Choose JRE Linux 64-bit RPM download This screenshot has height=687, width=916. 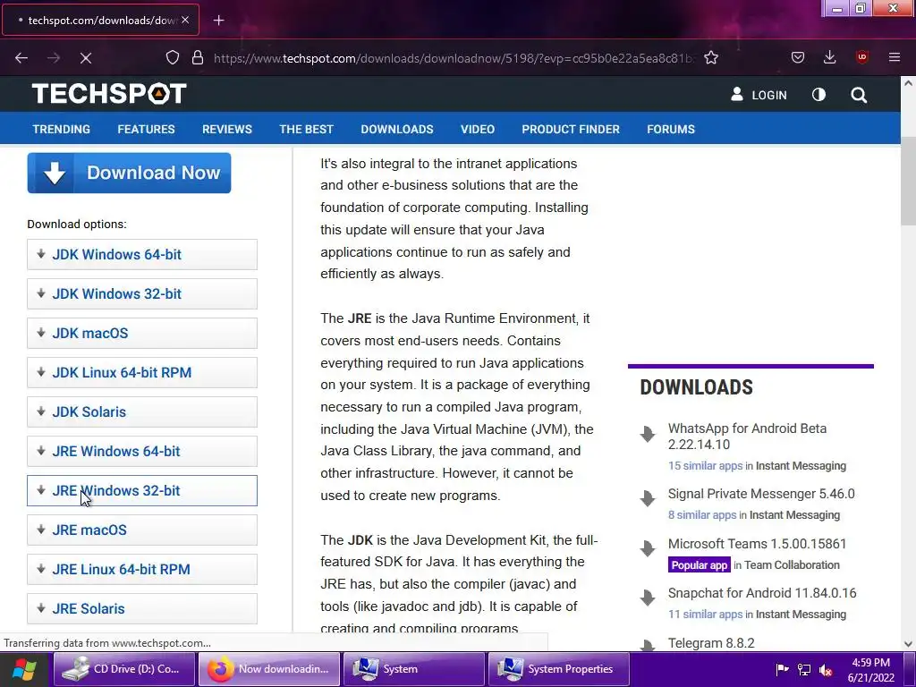click(x=142, y=570)
